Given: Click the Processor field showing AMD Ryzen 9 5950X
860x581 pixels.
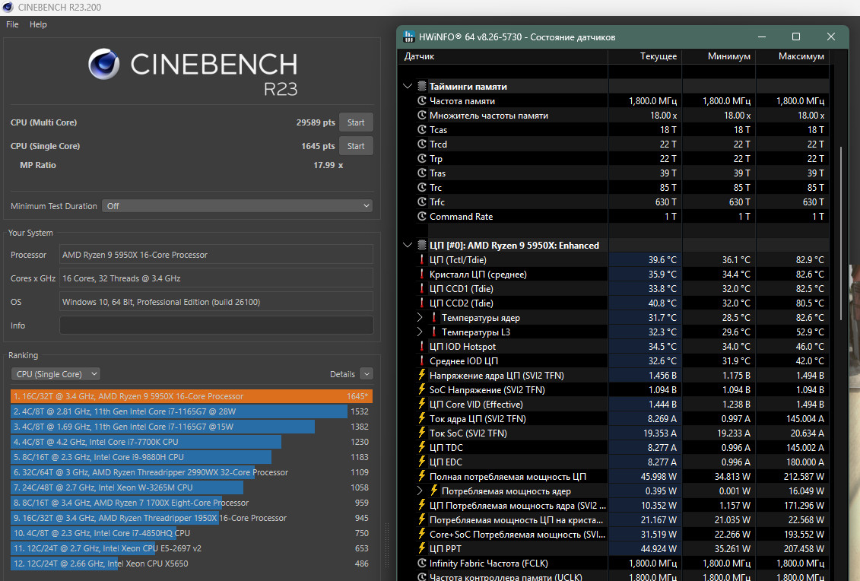Looking at the screenshot, I should [216, 255].
